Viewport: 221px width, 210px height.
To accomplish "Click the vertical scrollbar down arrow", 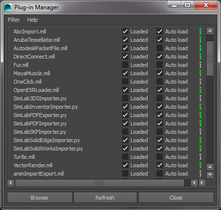I will tap(210, 175).
